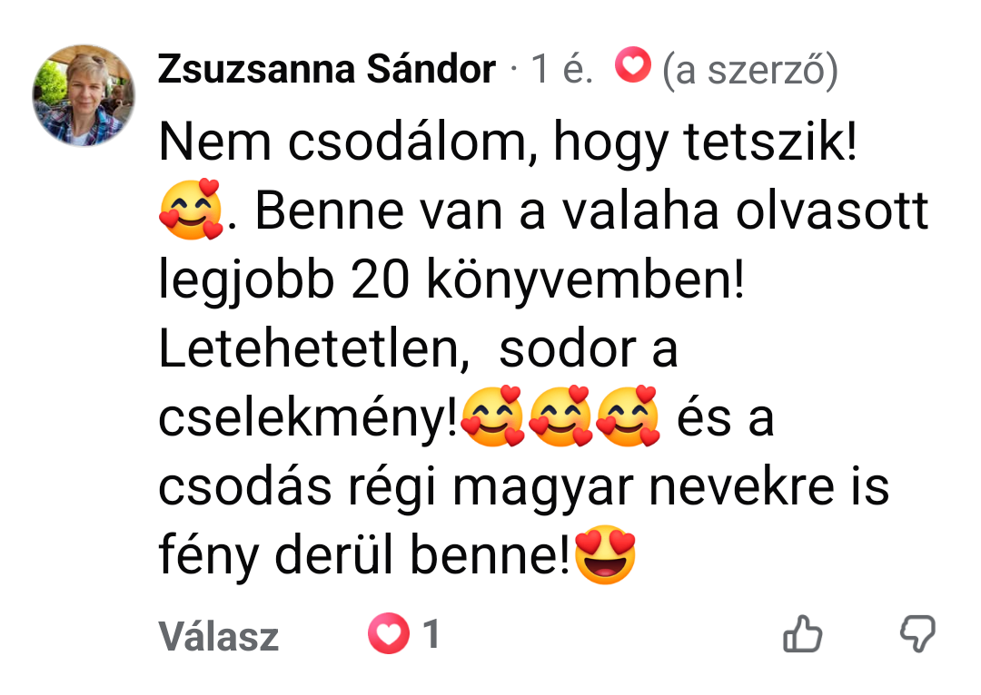Click the text "fény derül benne!"
The width and height of the screenshot is (981, 695).
pos(365,555)
